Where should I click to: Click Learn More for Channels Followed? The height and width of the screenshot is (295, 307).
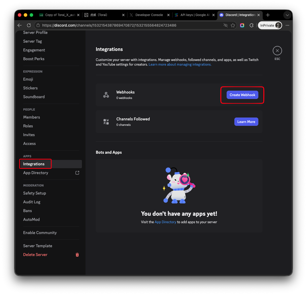(246, 122)
